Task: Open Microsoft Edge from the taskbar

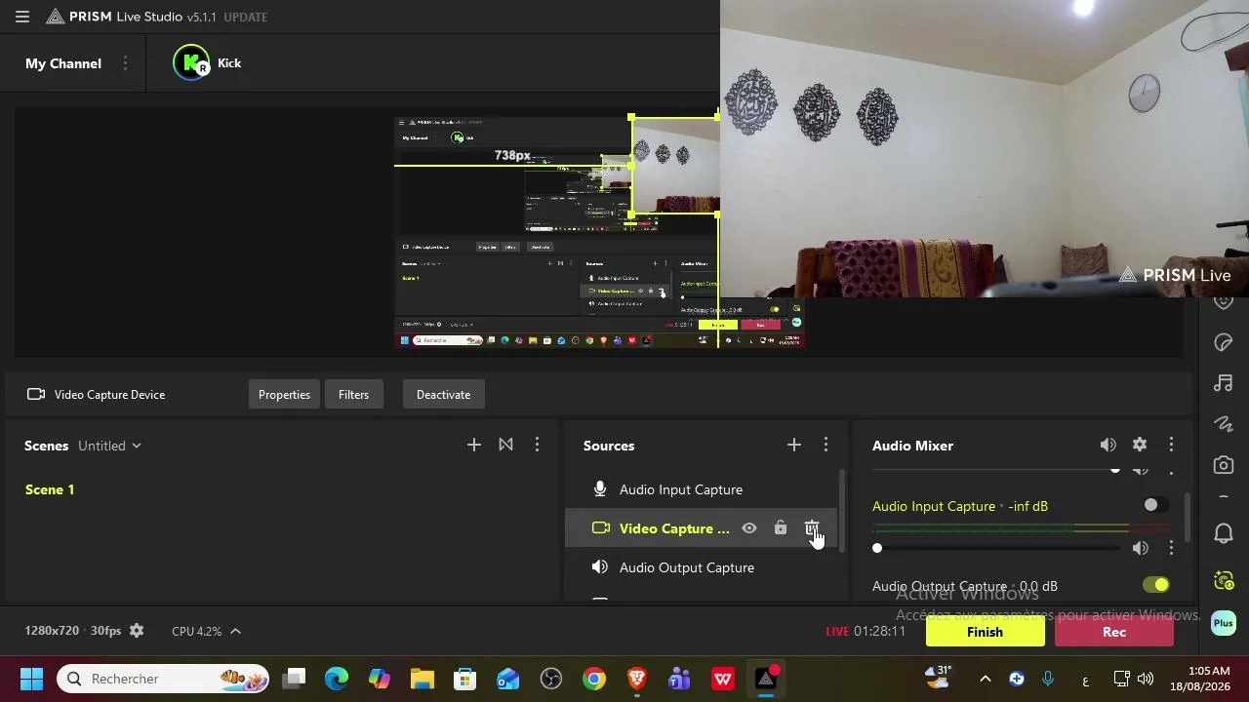Action: [337, 679]
